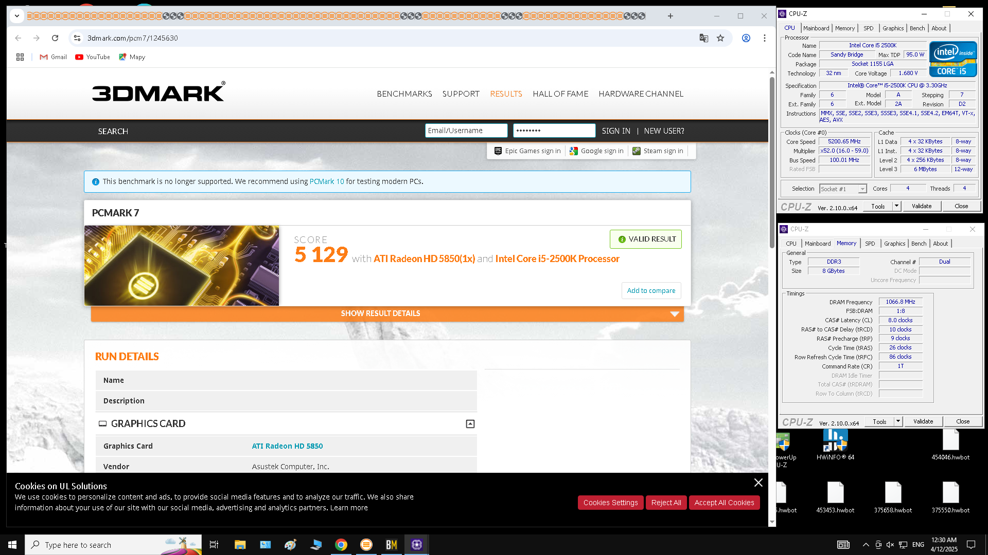The height and width of the screenshot is (555, 988).
Task: Open SPD tab in top CPU-Z
Action: [x=869, y=28]
